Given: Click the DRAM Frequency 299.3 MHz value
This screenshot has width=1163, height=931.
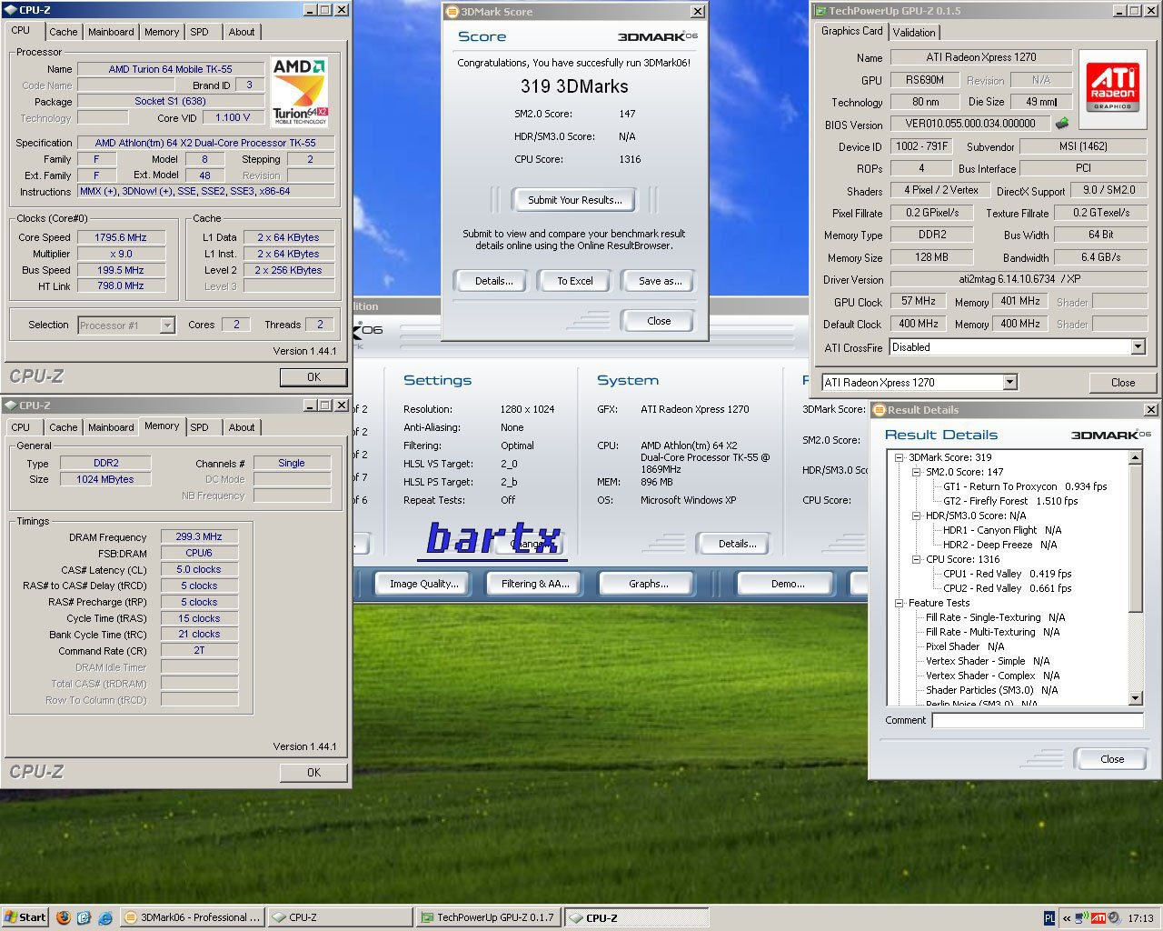Looking at the screenshot, I should [199, 536].
